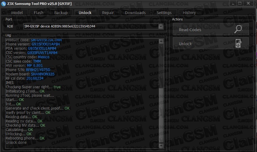Open the Downloads tab
The image size is (257, 152).
(x=135, y=13)
